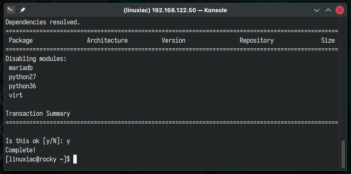Viewport: 351px width, 174px height.
Task: Click the python36 module entry
Action: pyautogui.click(x=22, y=86)
